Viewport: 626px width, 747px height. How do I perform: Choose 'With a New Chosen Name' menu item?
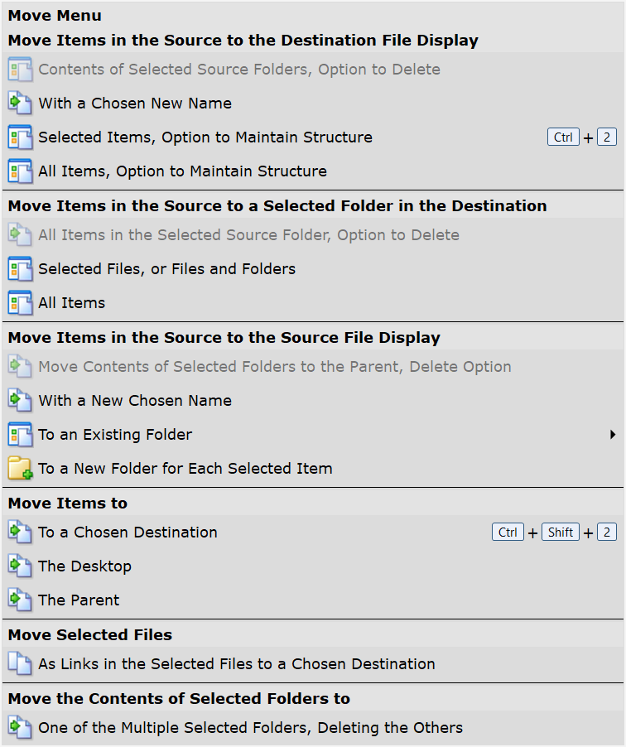[135, 401]
